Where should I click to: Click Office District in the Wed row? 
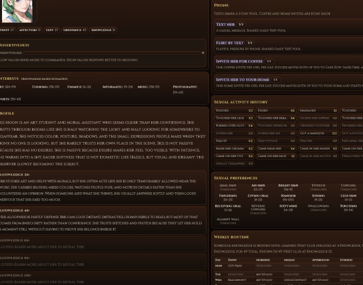click(x=295, y=280)
